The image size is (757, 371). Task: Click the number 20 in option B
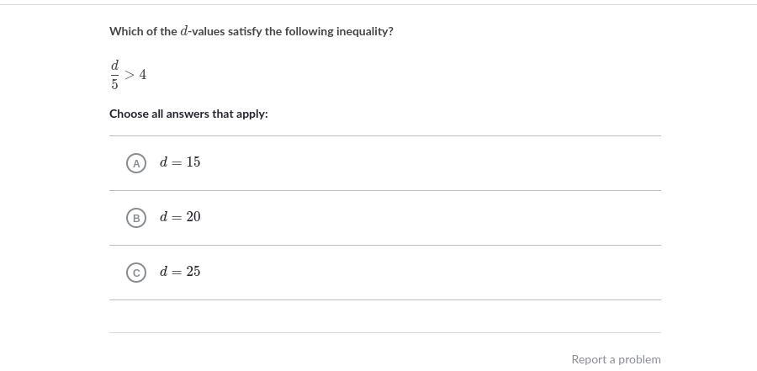(x=193, y=217)
